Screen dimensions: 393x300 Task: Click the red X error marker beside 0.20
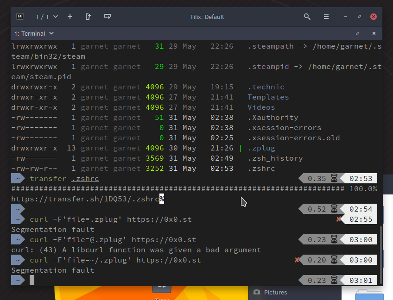[x=297, y=260]
